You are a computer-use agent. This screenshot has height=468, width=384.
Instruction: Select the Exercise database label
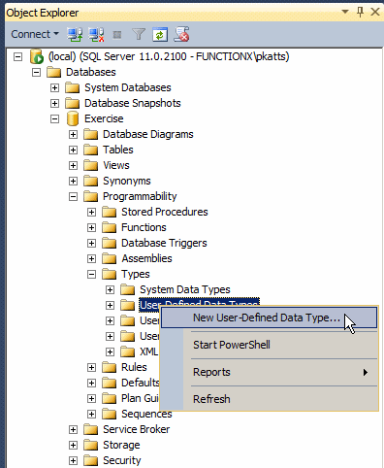coord(104,118)
